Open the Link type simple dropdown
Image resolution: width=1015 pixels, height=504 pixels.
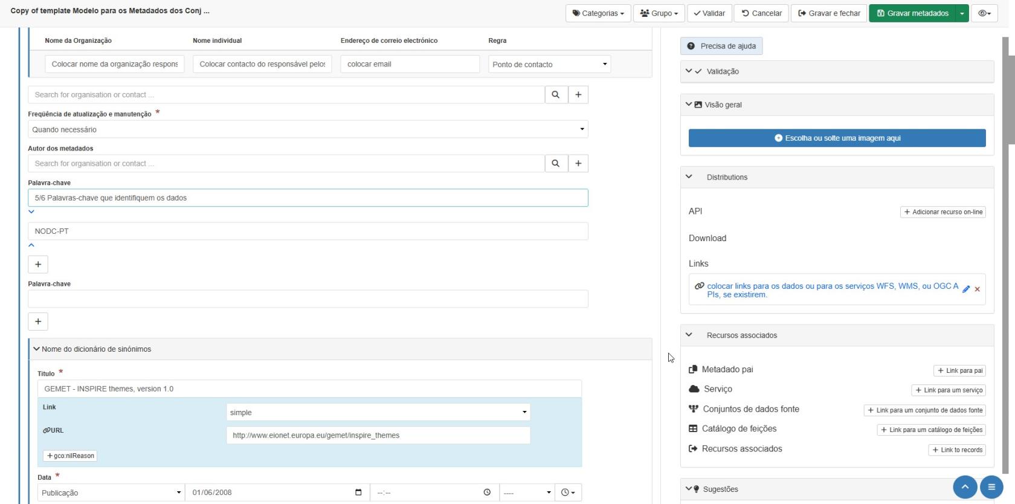pos(378,412)
